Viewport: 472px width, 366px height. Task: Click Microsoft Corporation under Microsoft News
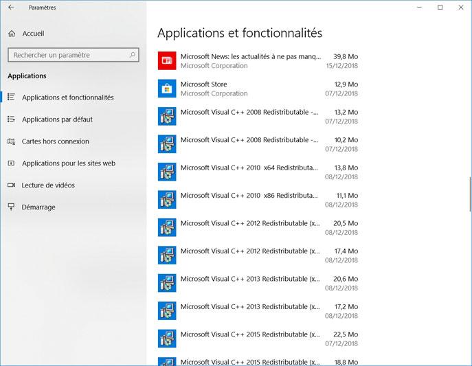click(x=214, y=65)
